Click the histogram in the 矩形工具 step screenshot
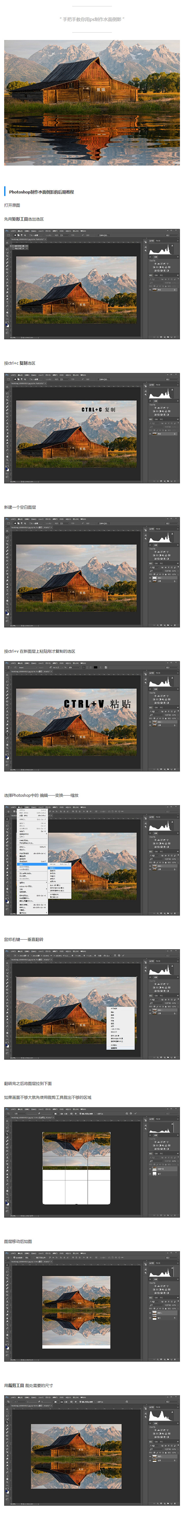 (160, 250)
